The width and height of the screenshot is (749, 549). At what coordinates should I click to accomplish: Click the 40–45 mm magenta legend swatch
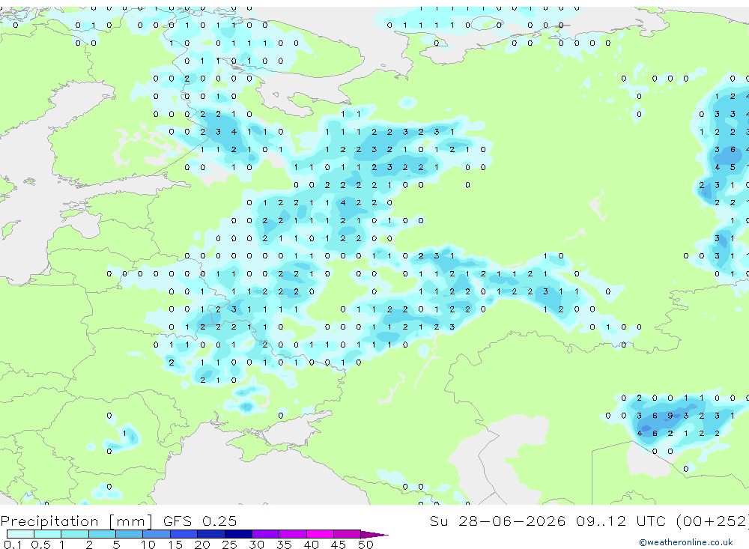[x=320, y=534]
